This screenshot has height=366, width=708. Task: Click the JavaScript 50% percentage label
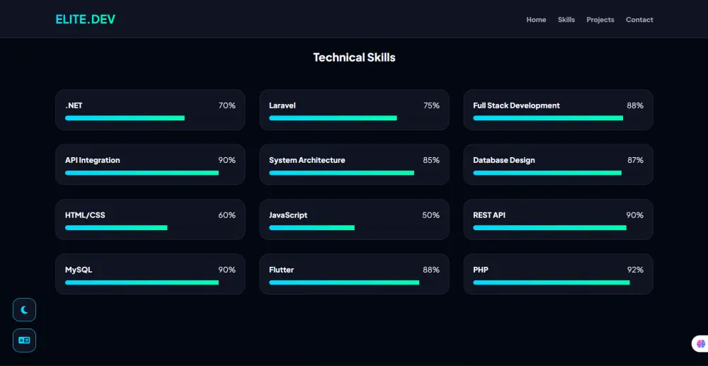point(430,215)
